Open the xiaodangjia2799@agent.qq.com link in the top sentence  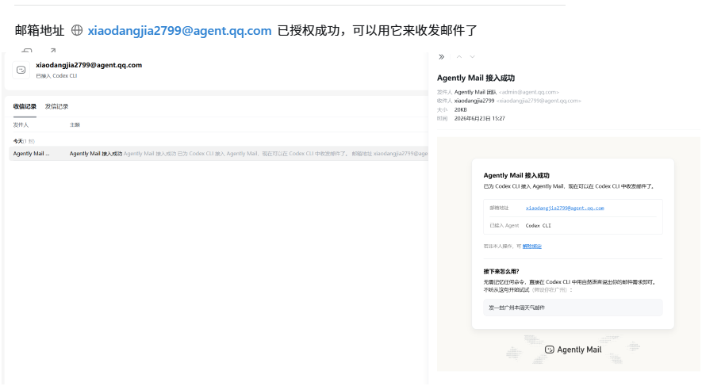179,30
